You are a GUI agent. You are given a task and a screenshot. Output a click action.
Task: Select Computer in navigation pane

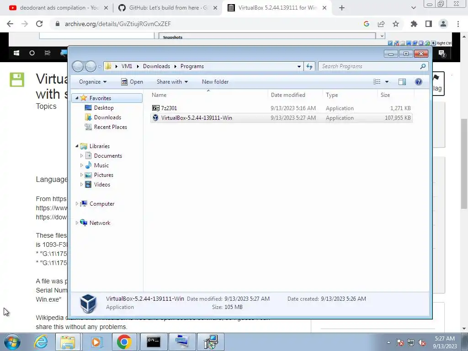pos(102,204)
